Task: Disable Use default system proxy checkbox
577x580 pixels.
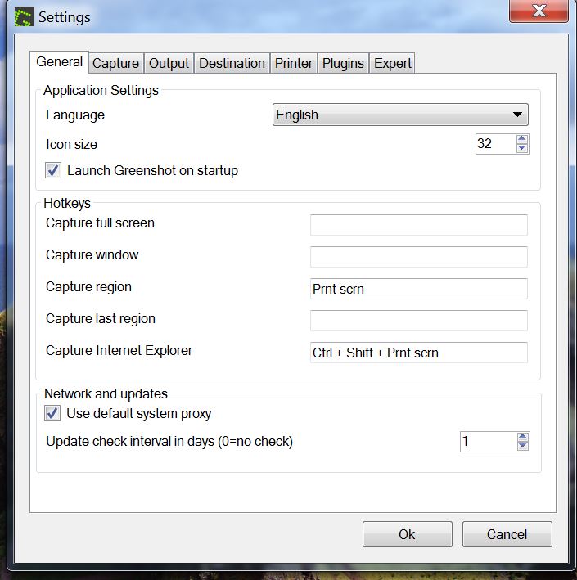Action: coord(52,413)
